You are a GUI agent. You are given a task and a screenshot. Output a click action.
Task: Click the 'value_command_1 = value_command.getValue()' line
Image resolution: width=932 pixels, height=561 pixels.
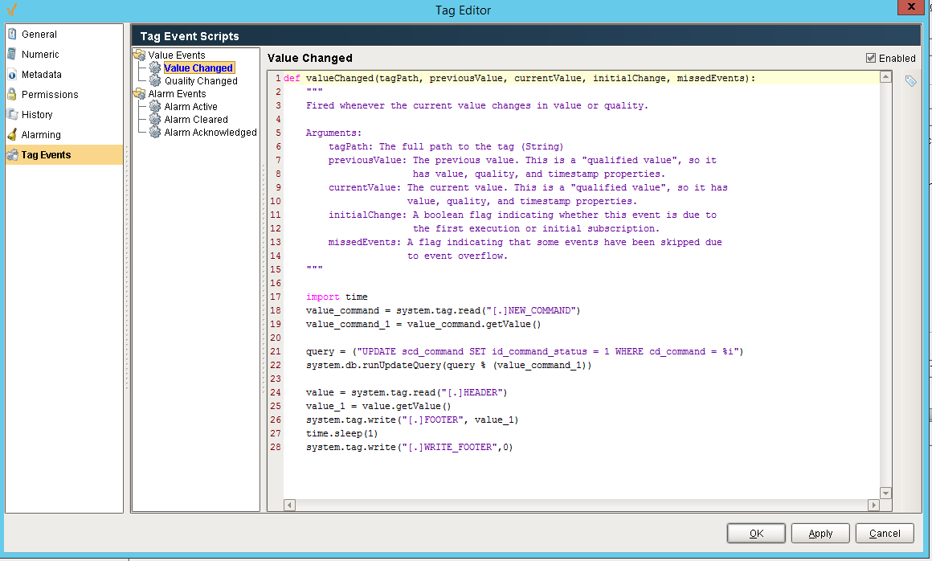(x=423, y=324)
